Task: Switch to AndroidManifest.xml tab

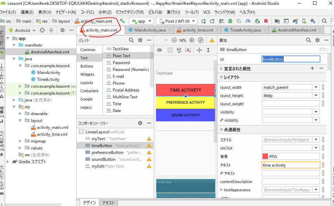Action: coord(297,30)
